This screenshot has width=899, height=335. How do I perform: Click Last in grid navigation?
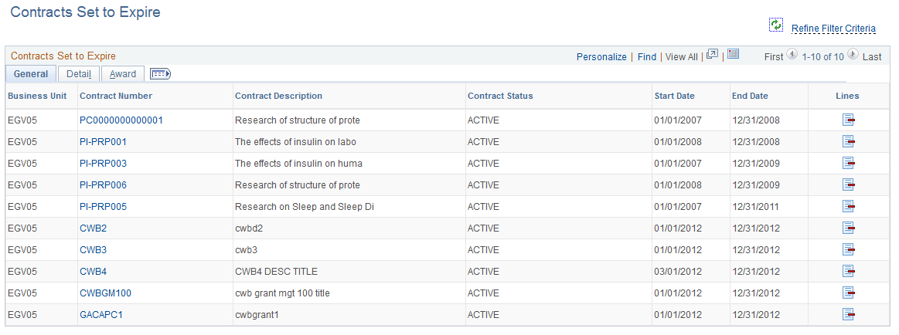pyautogui.click(x=872, y=56)
